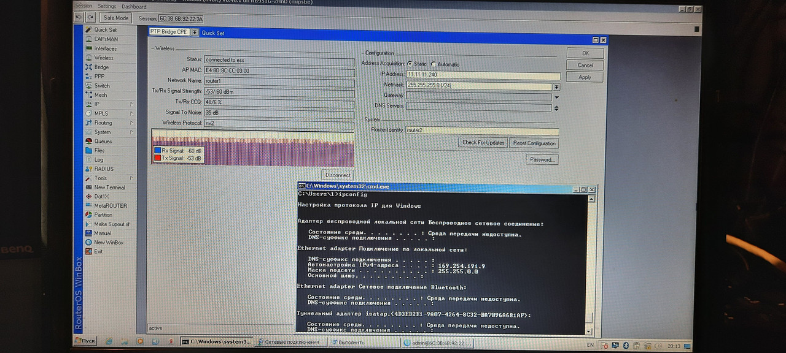786x353 pixels.
Task: Open MetaROUTER section
Action: point(111,206)
